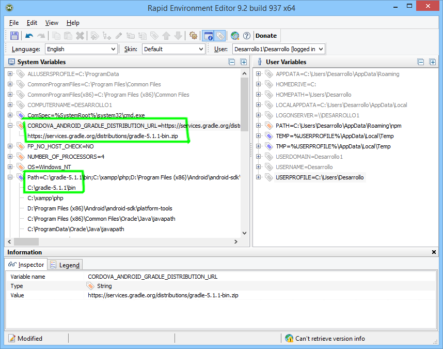Click the Donate button
This screenshot has height=349, width=443.
[x=266, y=36]
